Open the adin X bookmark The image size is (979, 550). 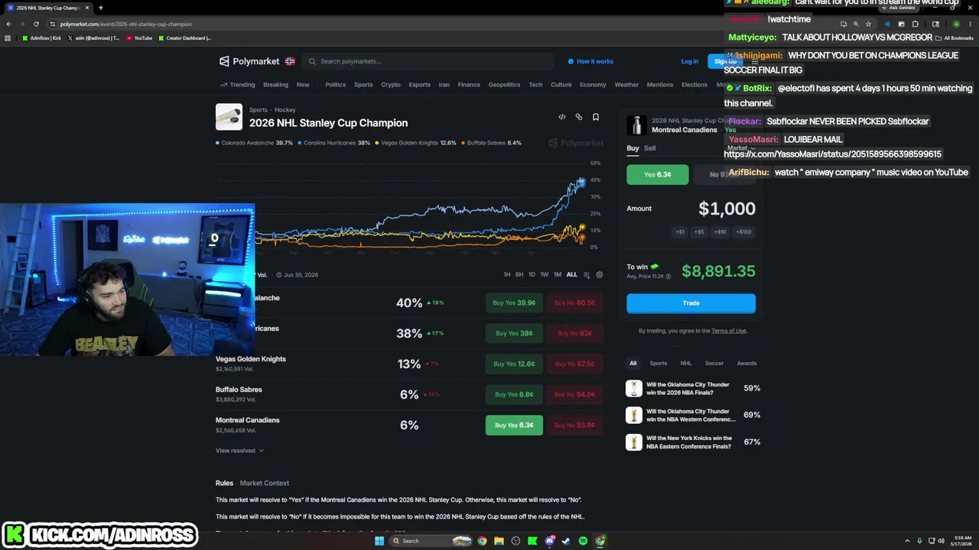[x=93, y=37]
